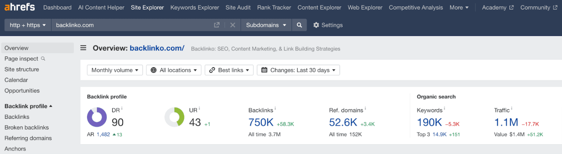Open the Monthly volume dropdown
The image size is (562, 154).
click(115, 70)
